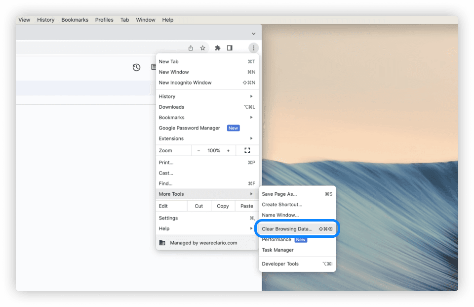Screen dimensions: 474x307
Task: Enter fullscreen via the Zoom row icon
Action: (247, 150)
